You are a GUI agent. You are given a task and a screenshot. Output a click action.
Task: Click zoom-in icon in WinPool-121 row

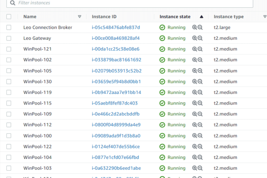pyautogui.click(x=194, y=49)
